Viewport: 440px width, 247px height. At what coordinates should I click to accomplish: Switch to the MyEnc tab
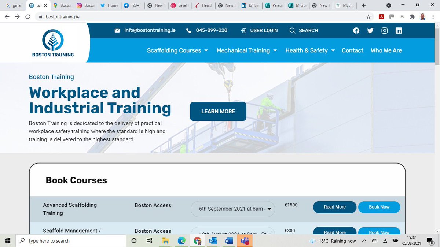pos(345,5)
